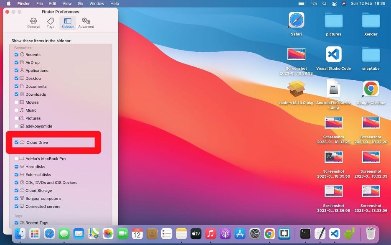Open the Safari shortcut on the desktop
Viewport: 391px width, 245px height.
pyautogui.click(x=296, y=20)
